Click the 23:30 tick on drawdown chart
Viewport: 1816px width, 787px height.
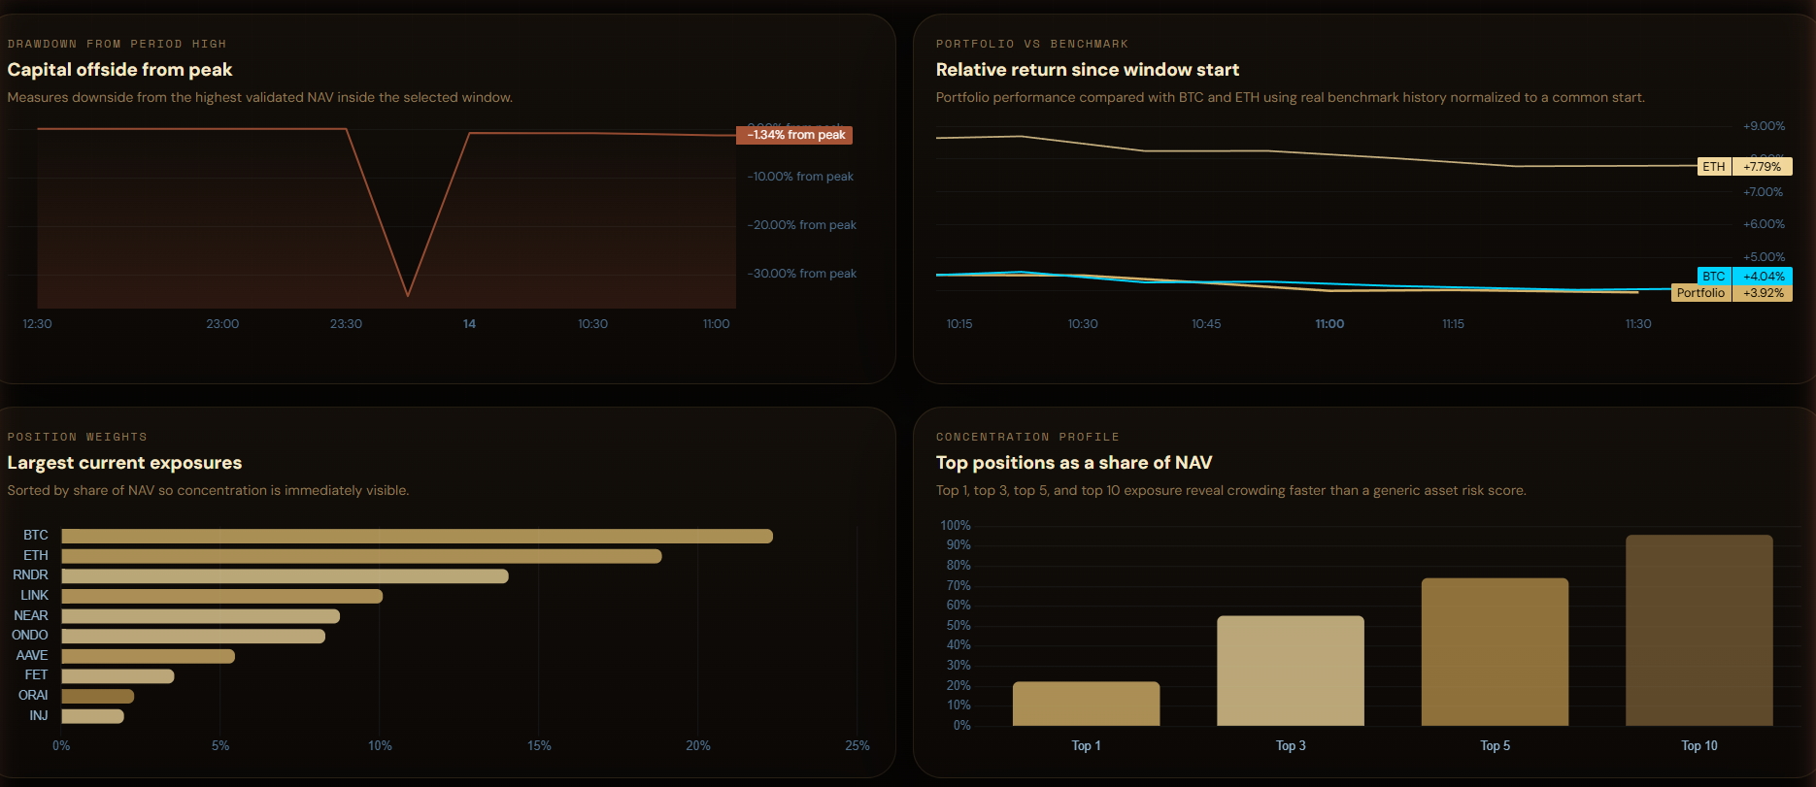tap(346, 324)
